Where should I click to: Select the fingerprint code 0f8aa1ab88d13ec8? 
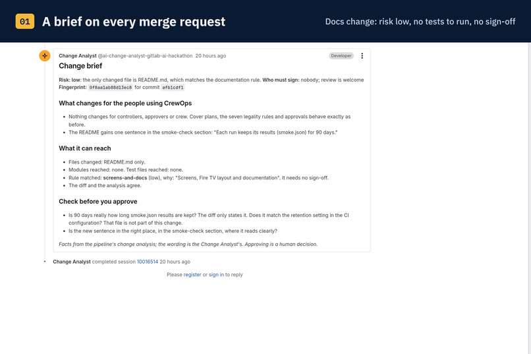pyautogui.click(x=111, y=88)
